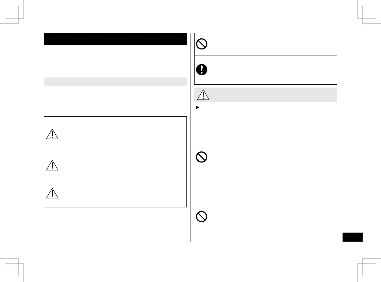
Task: Click the black header bar at top left
Action: pyautogui.click(x=115, y=39)
